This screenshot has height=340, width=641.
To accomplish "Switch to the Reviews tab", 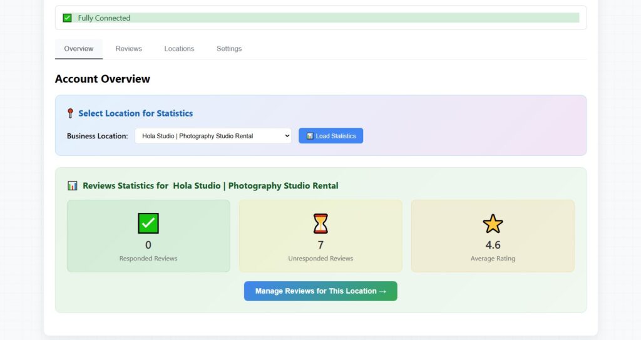I will [x=128, y=49].
